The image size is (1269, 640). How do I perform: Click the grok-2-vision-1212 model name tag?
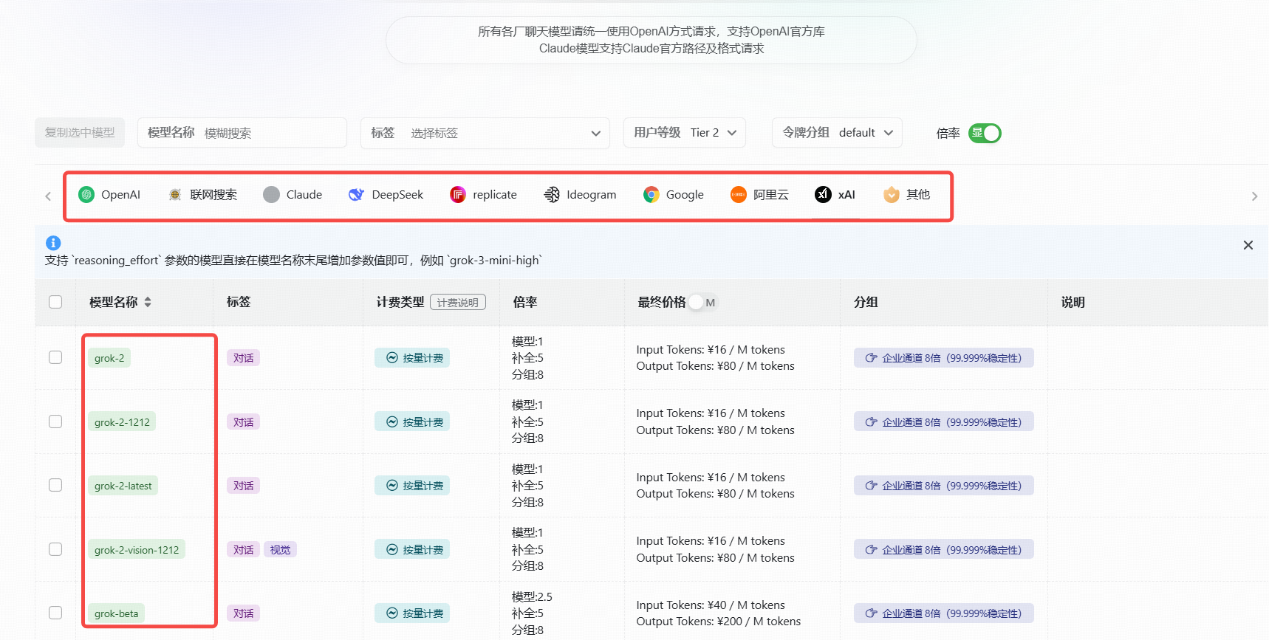tap(137, 550)
